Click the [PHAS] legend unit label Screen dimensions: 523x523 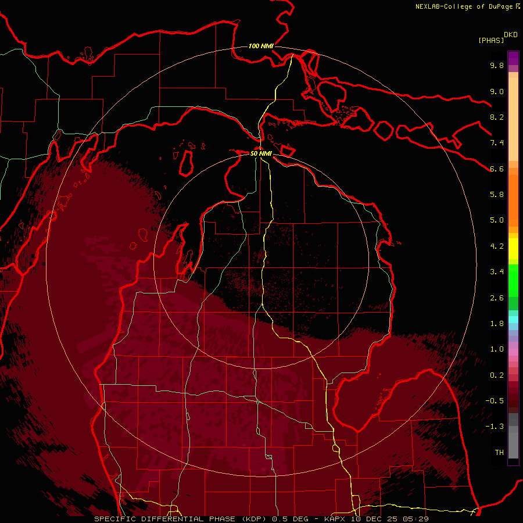coord(491,41)
